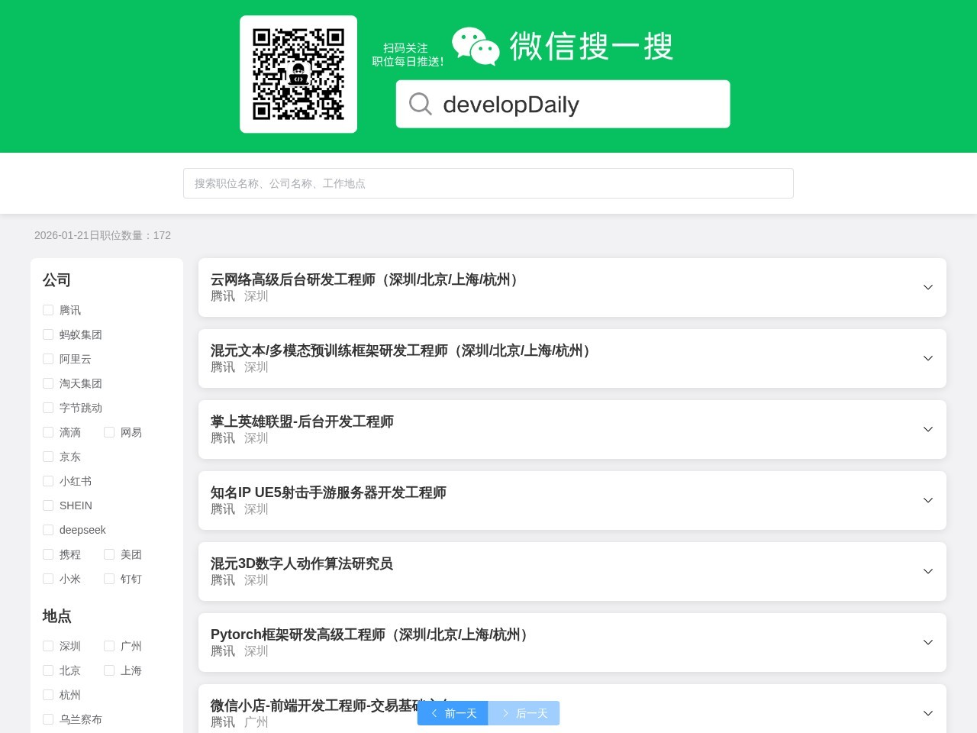Focus the job search input field
977x733 pixels.
(488, 183)
